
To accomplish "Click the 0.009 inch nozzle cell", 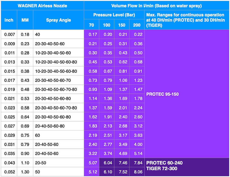I will pyautogui.click(x=9, y=44).
